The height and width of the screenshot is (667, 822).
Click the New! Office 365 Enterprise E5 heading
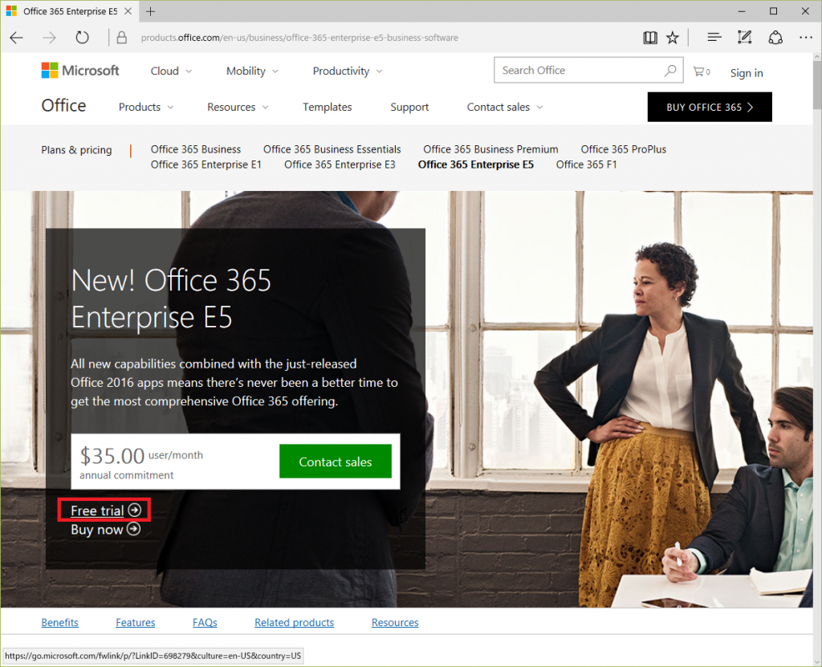(171, 299)
